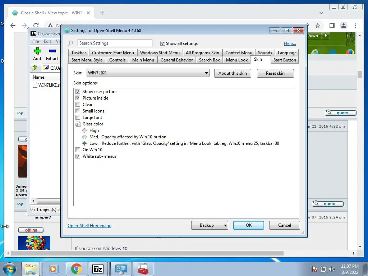Switch to Windows Start Menu tab
The height and width of the screenshot is (276, 368).
pyautogui.click(x=160, y=53)
